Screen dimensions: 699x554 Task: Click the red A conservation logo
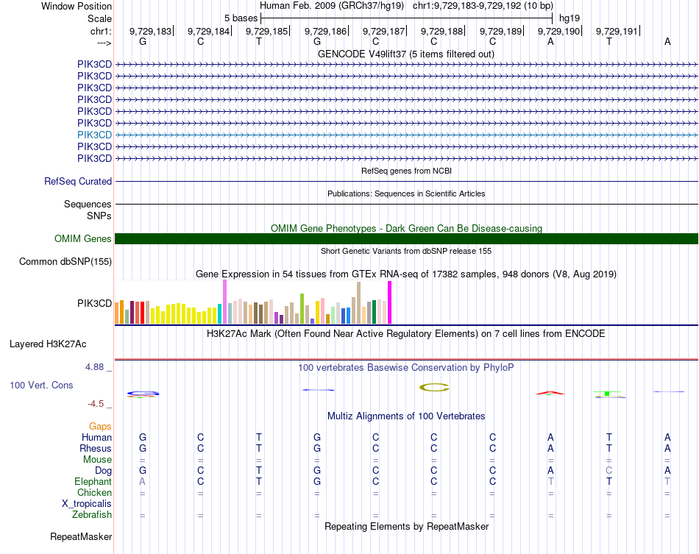coord(550,393)
